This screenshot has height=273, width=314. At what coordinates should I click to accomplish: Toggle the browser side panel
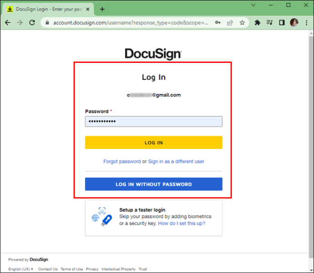click(x=282, y=23)
